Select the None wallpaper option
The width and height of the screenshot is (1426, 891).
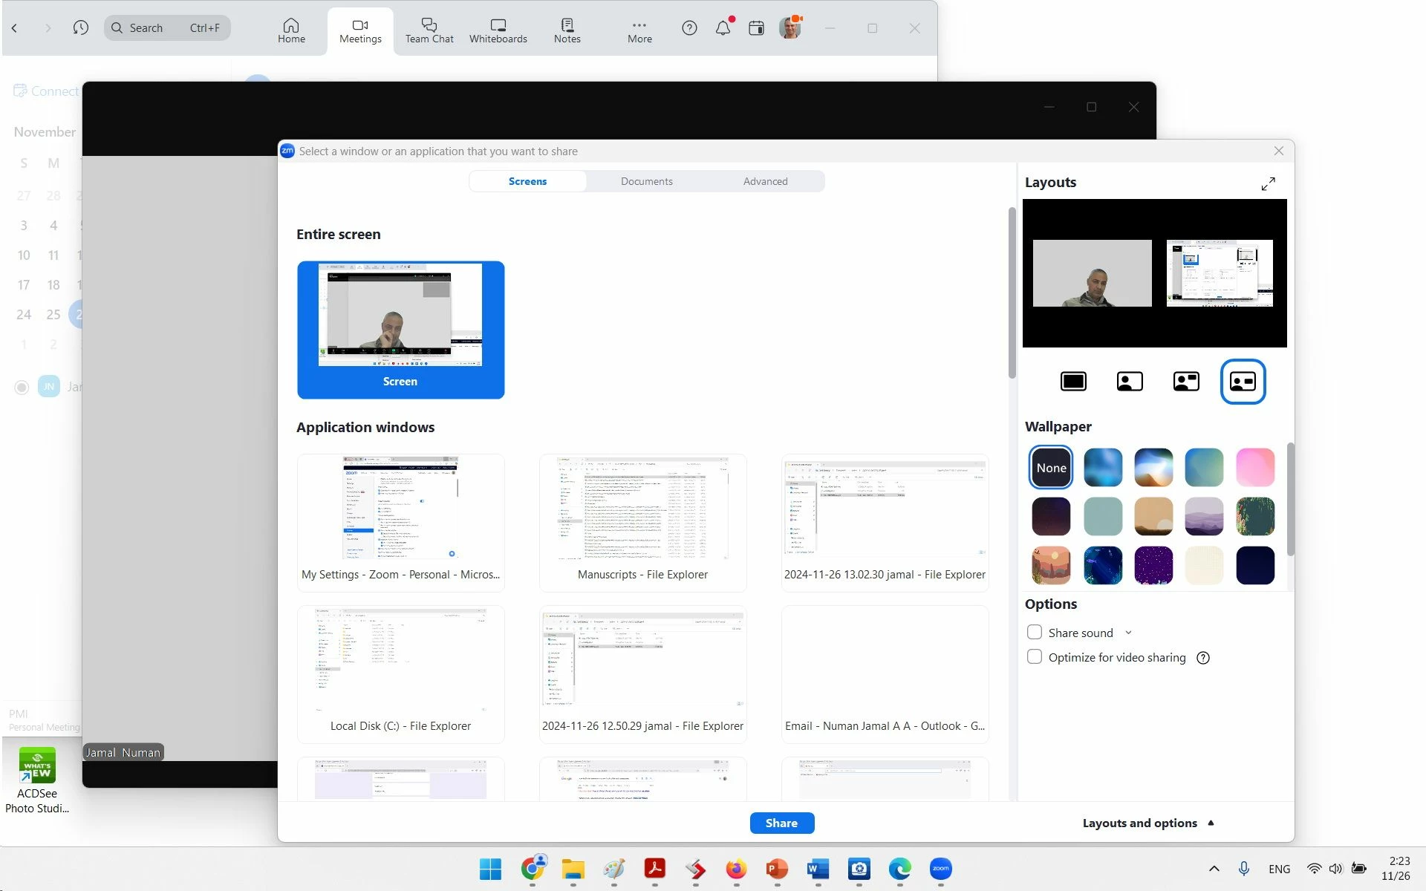(x=1051, y=468)
